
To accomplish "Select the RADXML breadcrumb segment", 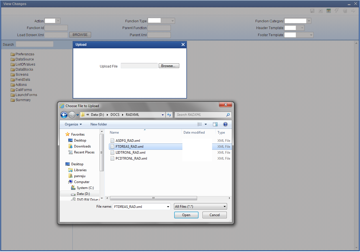I will (x=132, y=115).
